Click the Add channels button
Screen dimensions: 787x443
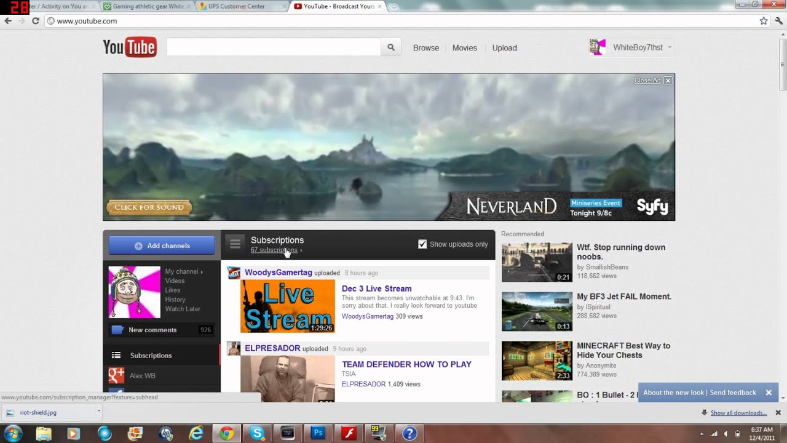point(162,245)
